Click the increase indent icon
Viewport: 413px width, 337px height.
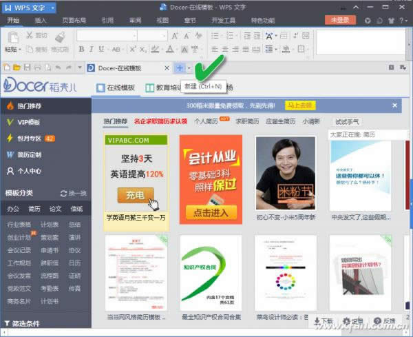[x=257, y=36]
